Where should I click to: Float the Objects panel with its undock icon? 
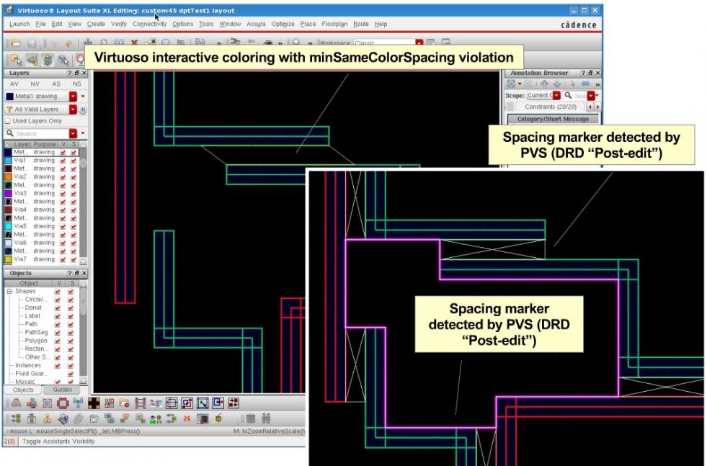76,273
